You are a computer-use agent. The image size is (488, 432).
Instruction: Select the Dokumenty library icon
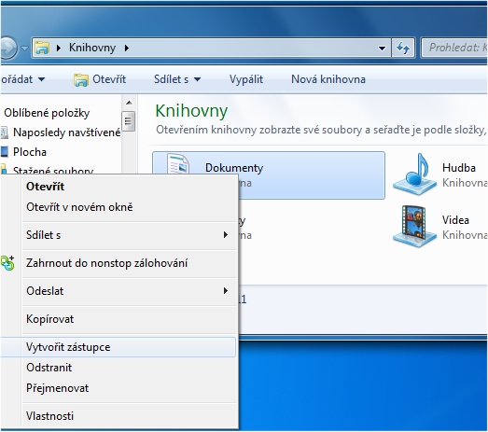coord(178,163)
